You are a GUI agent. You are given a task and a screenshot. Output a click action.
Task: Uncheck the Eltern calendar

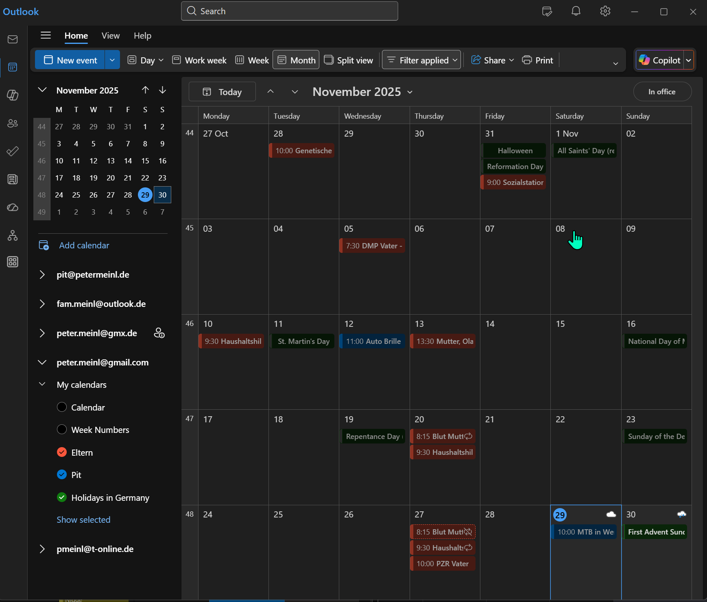coord(62,452)
